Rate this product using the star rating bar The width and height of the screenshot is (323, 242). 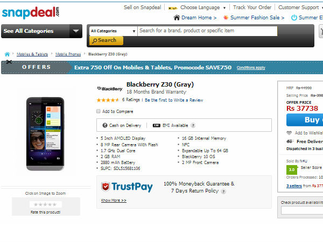[45, 204]
